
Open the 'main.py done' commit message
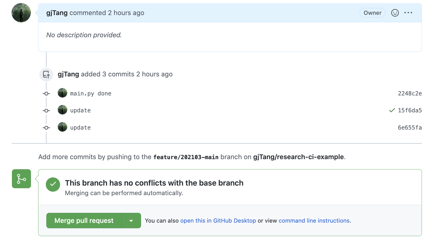click(x=91, y=93)
